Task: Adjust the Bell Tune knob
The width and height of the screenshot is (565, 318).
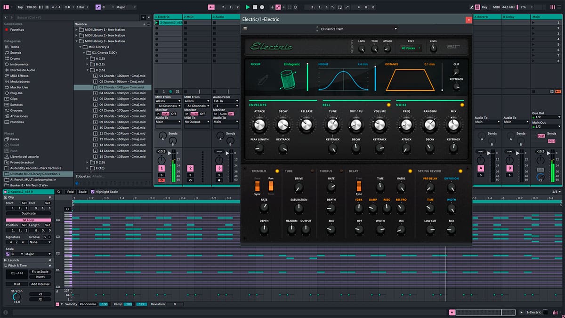Action: pos(332,124)
